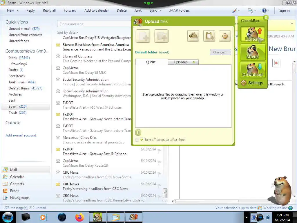Flag the CapMetro Bus Delay Route 18 message
The width and height of the screenshot is (297, 223).
coord(160,162)
